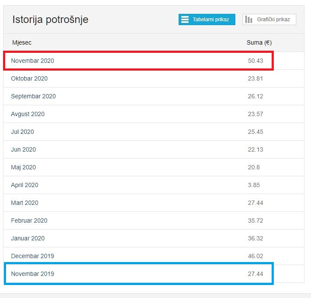
Task: Select the Januar 2020 row
Action: (x=154, y=238)
